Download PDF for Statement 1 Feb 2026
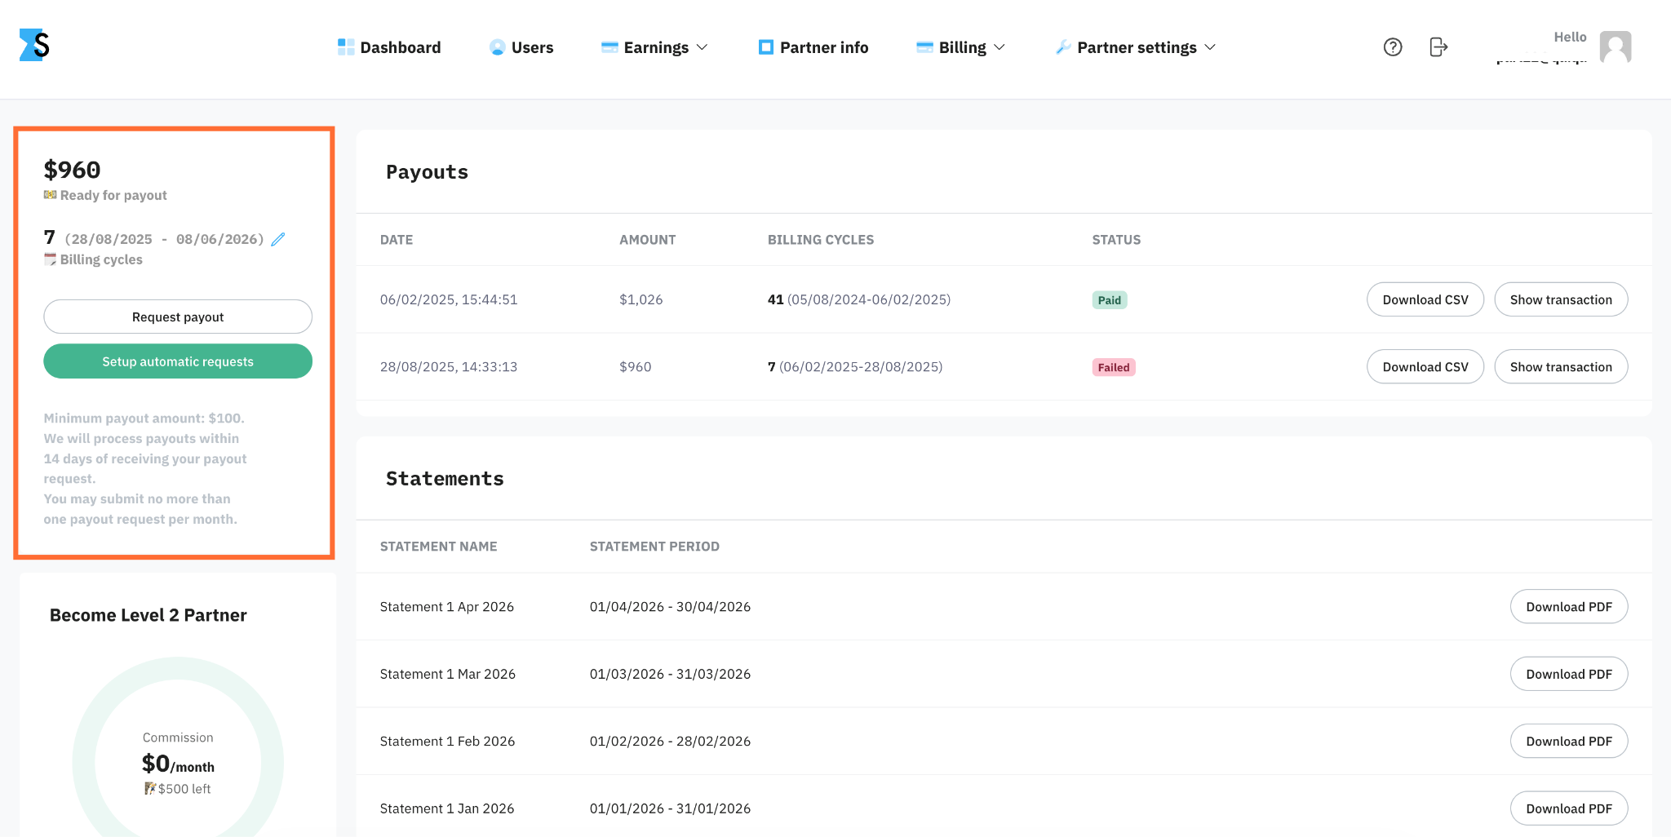1671x837 pixels. [x=1569, y=742]
